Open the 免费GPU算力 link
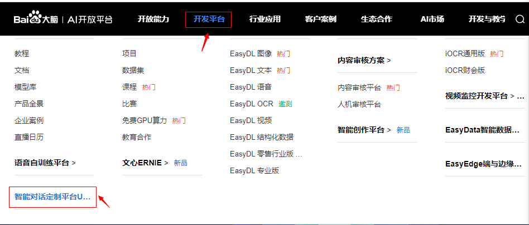Screen dimensions: 529x225 [145, 120]
